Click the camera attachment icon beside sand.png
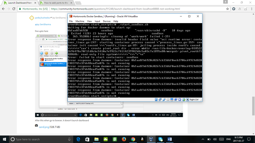This screenshot has height=143, width=255. (x=37, y=125)
